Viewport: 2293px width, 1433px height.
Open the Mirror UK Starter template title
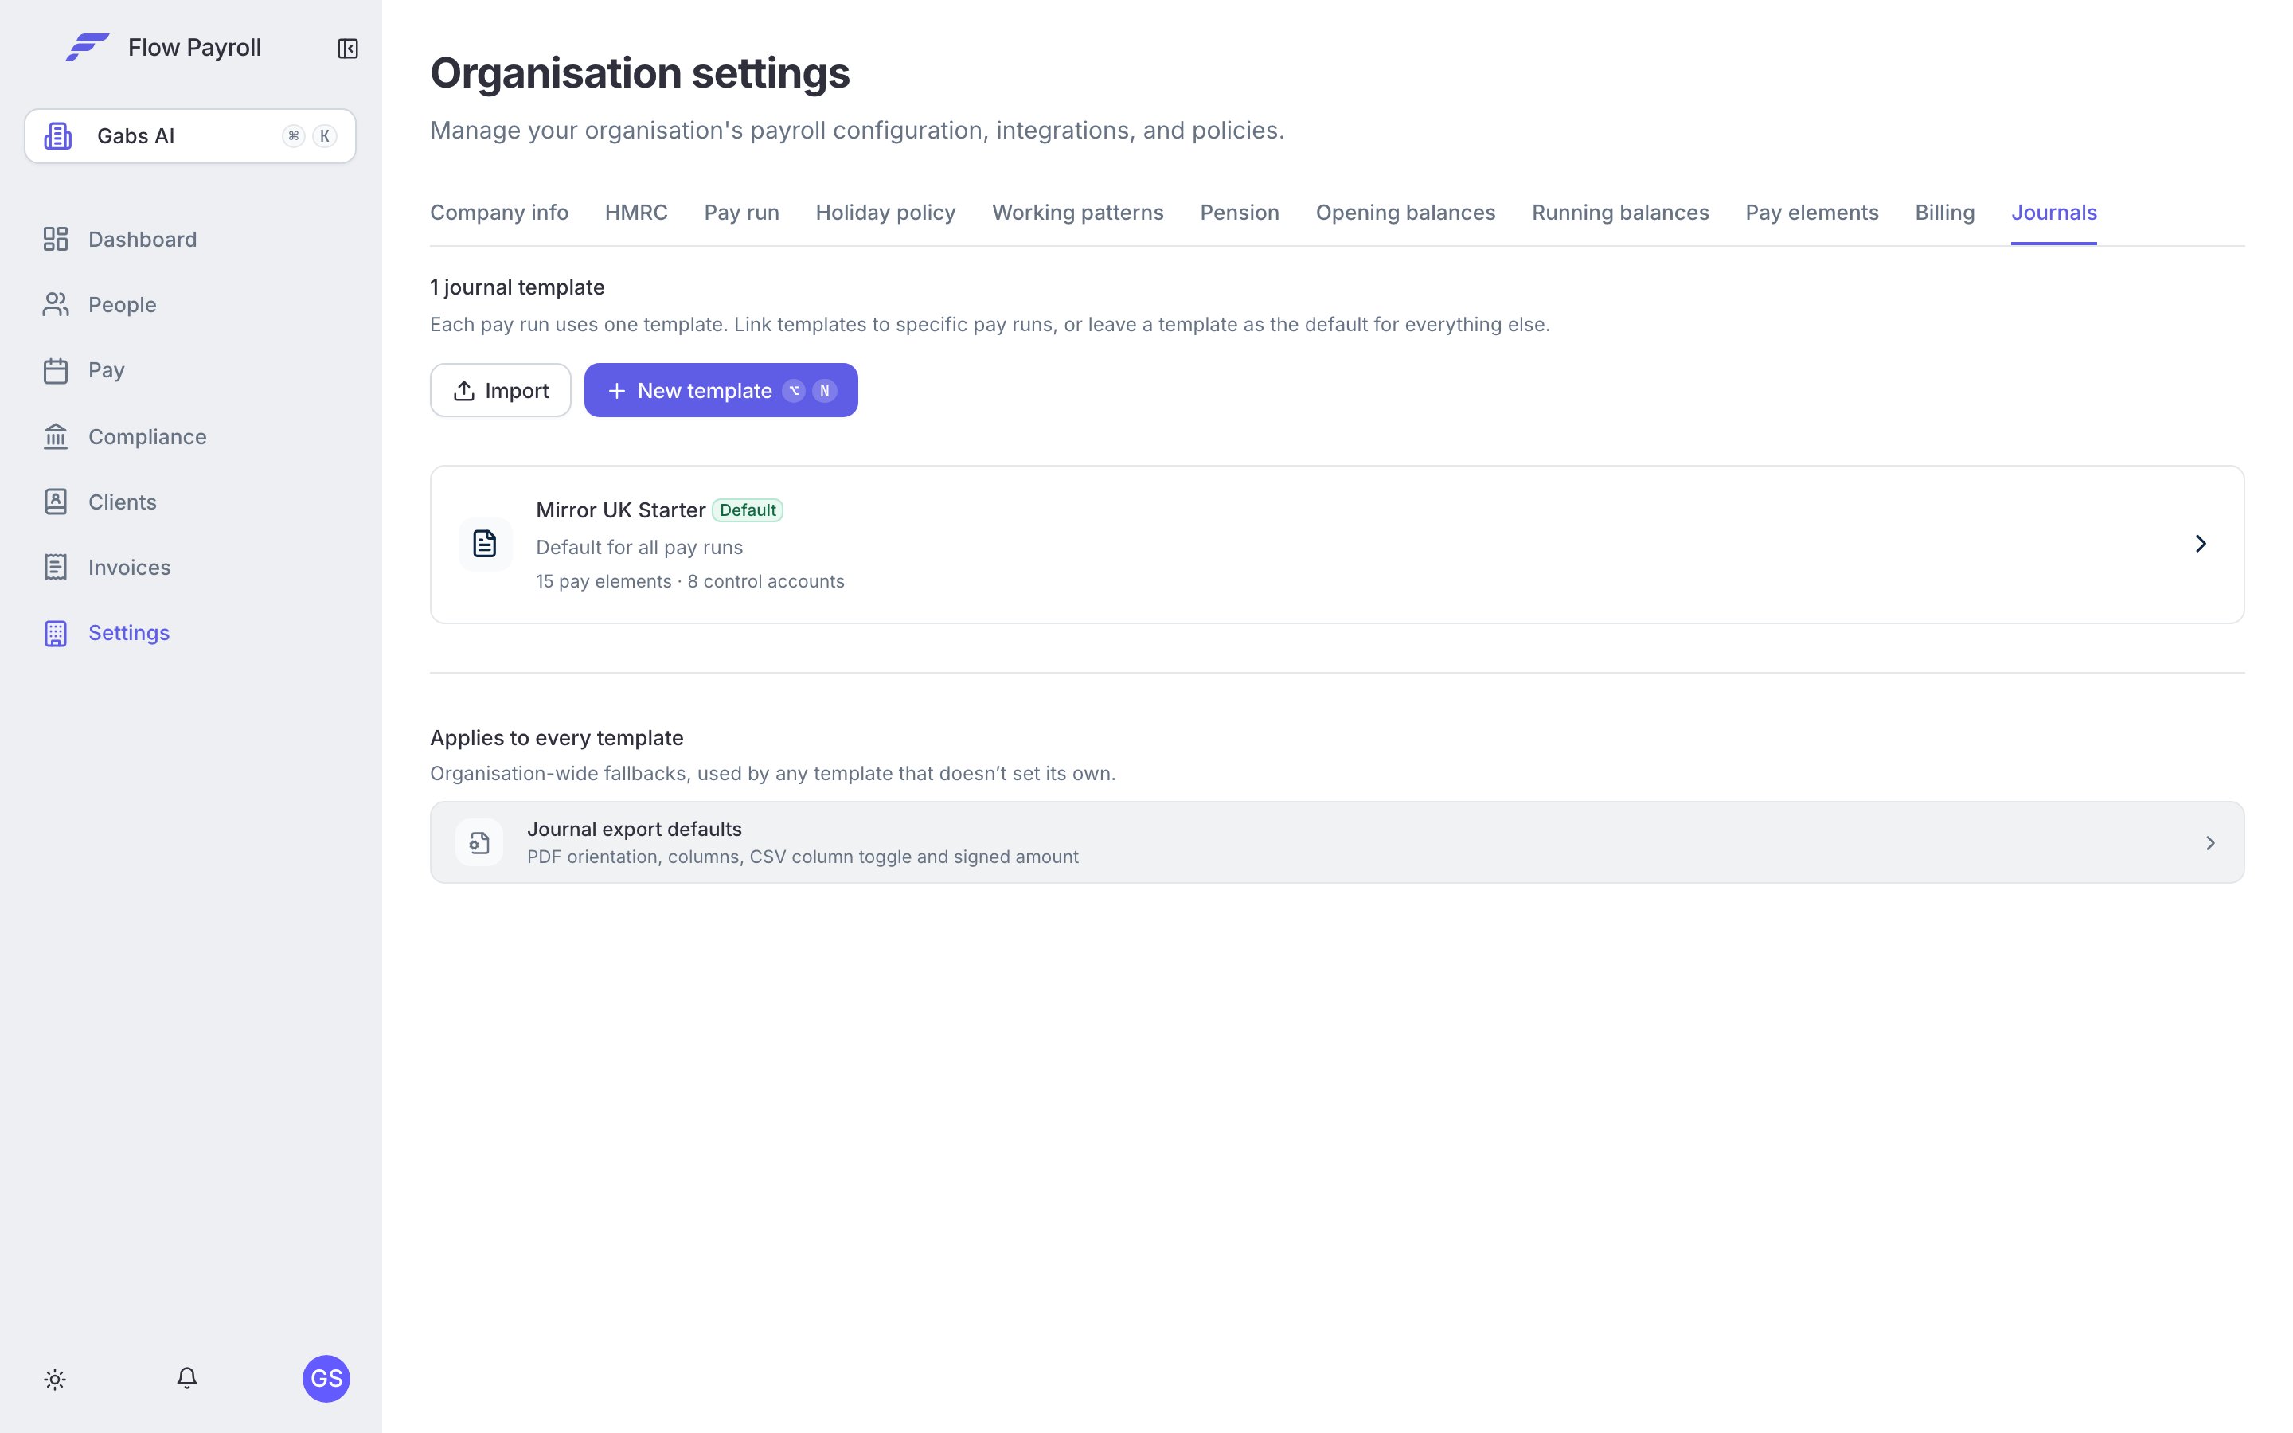click(x=621, y=510)
